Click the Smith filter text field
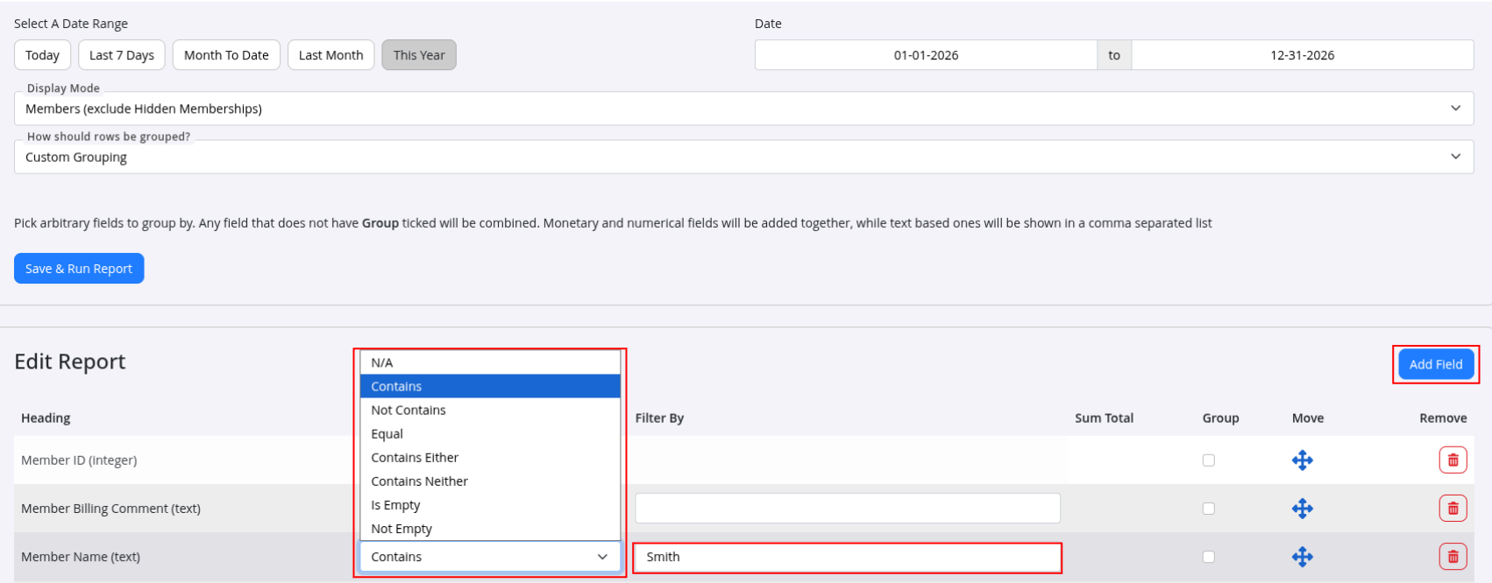This screenshot has width=1492, height=583. click(848, 557)
